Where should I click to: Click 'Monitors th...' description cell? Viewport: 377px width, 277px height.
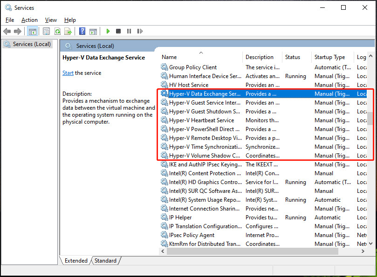pos(262,120)
